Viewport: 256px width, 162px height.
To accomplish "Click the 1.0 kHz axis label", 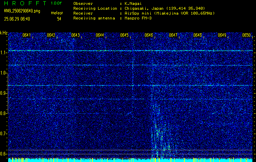I will coord(3,73).
